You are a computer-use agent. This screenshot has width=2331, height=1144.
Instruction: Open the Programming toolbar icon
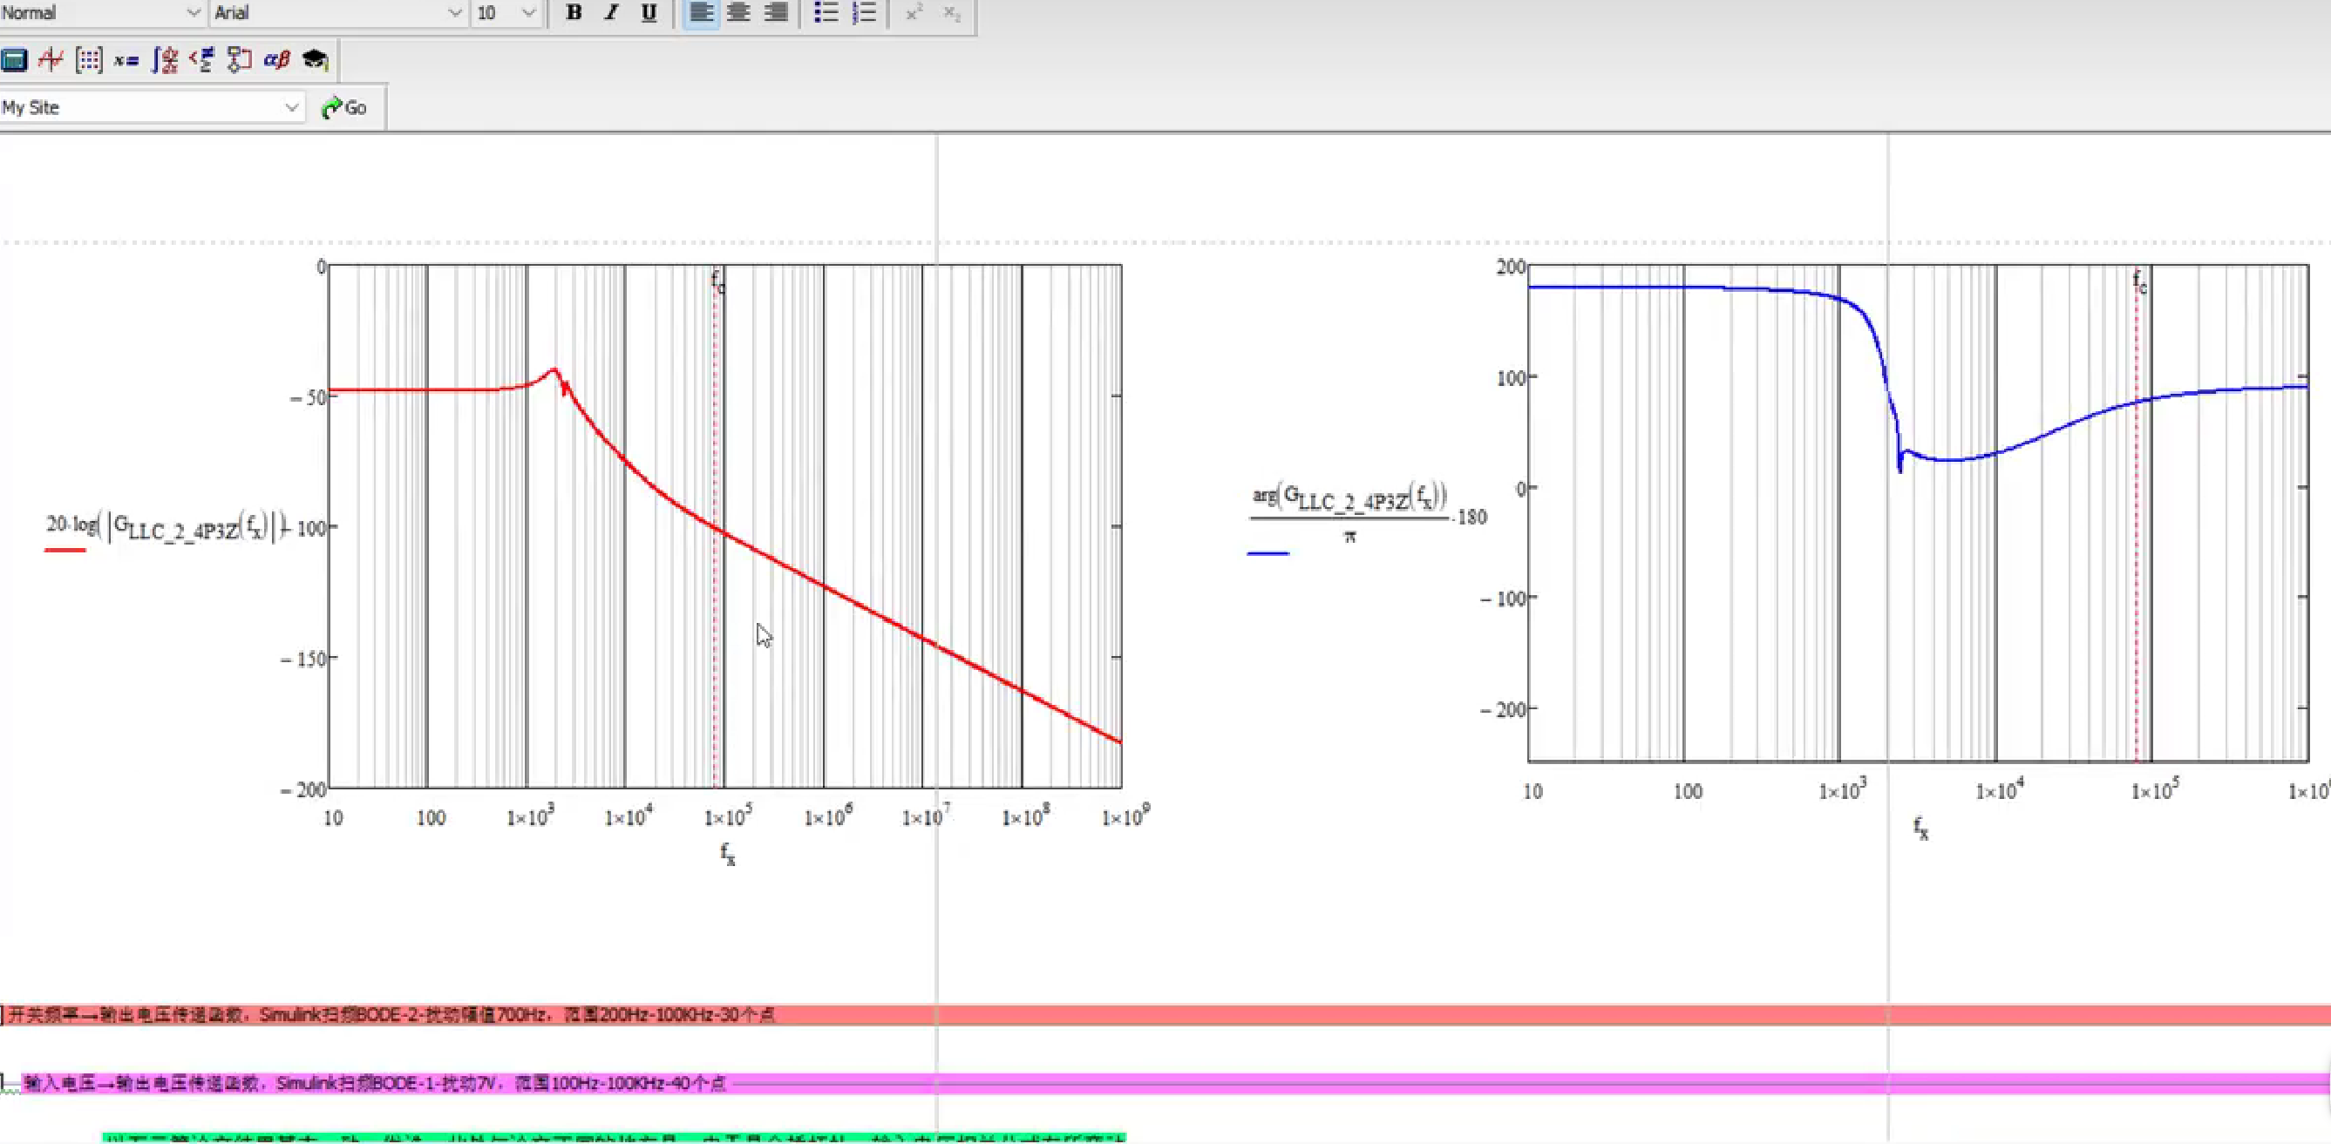point(239,61)
